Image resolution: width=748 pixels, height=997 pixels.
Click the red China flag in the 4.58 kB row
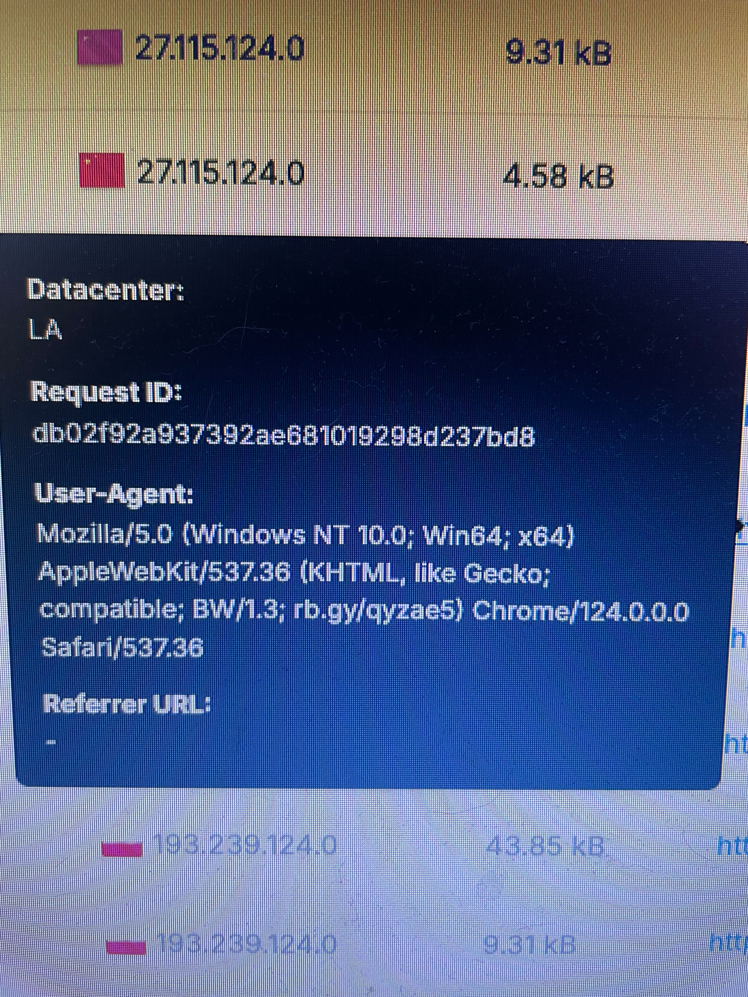(x=102, y=170)
